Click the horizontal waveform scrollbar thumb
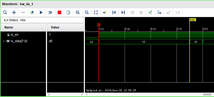The width and height of the screenshot is (214, 97). click(207, 94)
